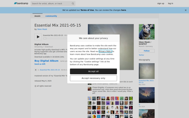Click 'released May 6, 2025' text
This screenshot has width=189, height=118.
tap(43, 81)
